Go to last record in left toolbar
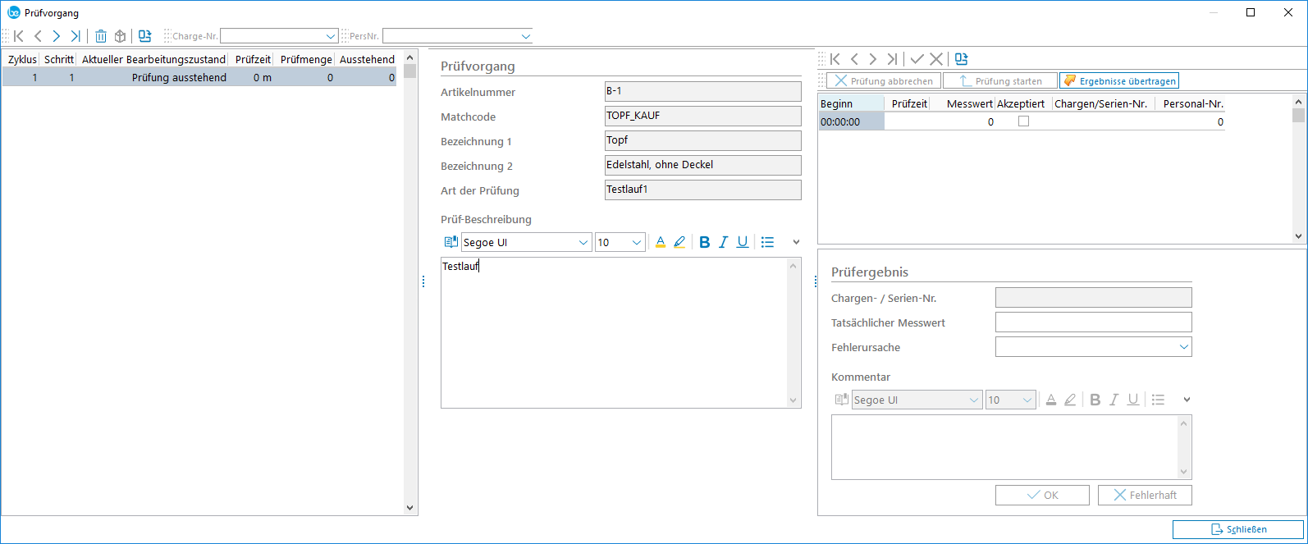The height and width of the screenshot is (544, 1308). [x=75, y=36]
